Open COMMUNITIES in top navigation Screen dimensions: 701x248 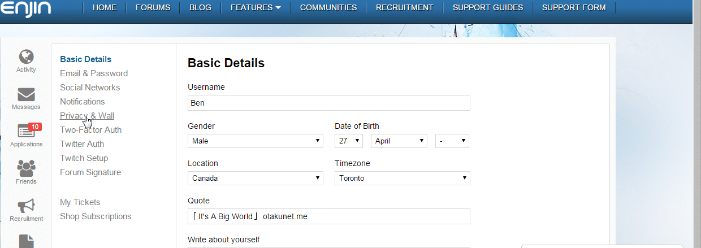click(328, 7)
